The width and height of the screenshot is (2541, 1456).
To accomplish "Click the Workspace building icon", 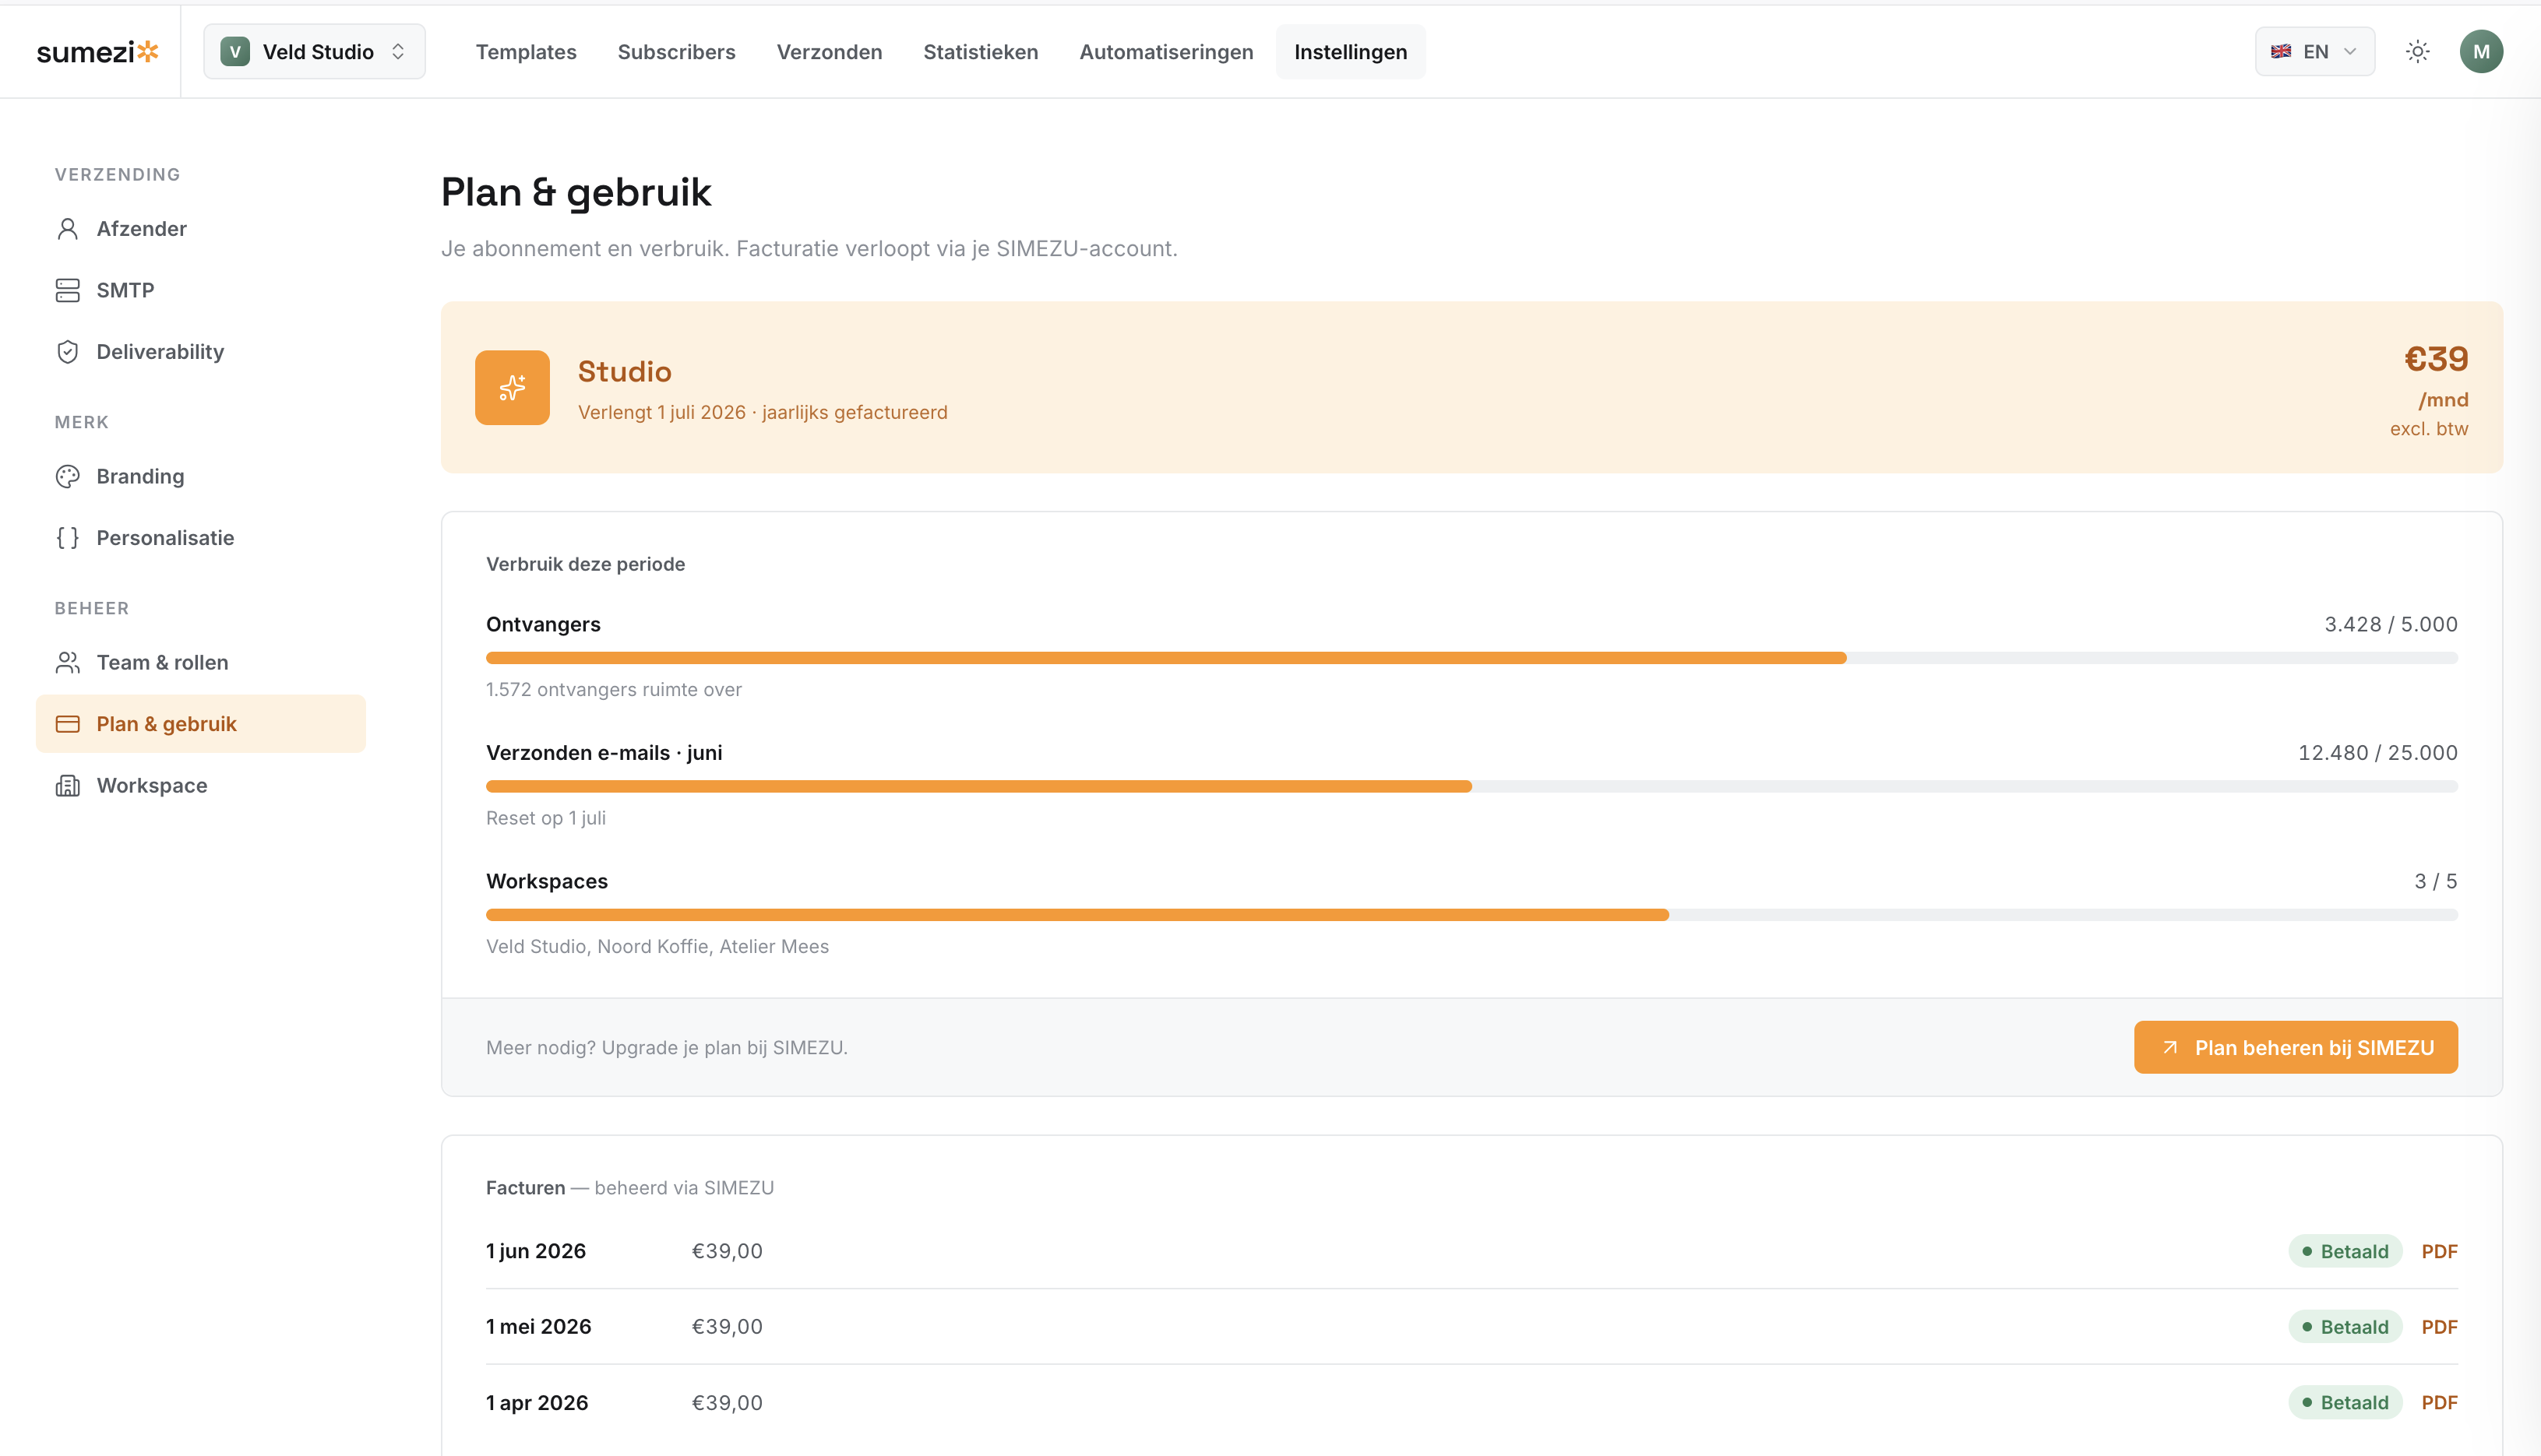I will (x=67, y=786).
